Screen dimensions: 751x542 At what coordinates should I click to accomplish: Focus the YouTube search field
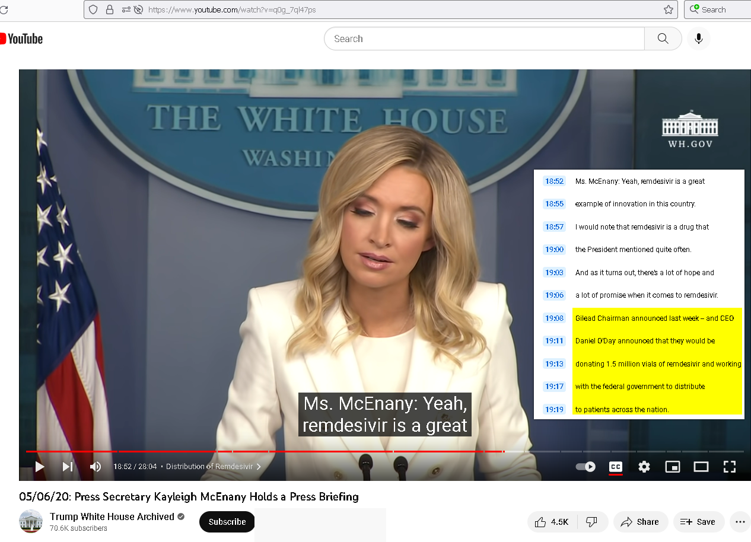coord(484,39)
